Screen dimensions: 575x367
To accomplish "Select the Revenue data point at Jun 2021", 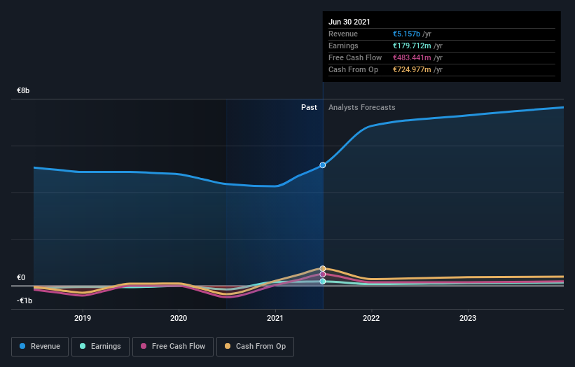I will coord(323,165).
